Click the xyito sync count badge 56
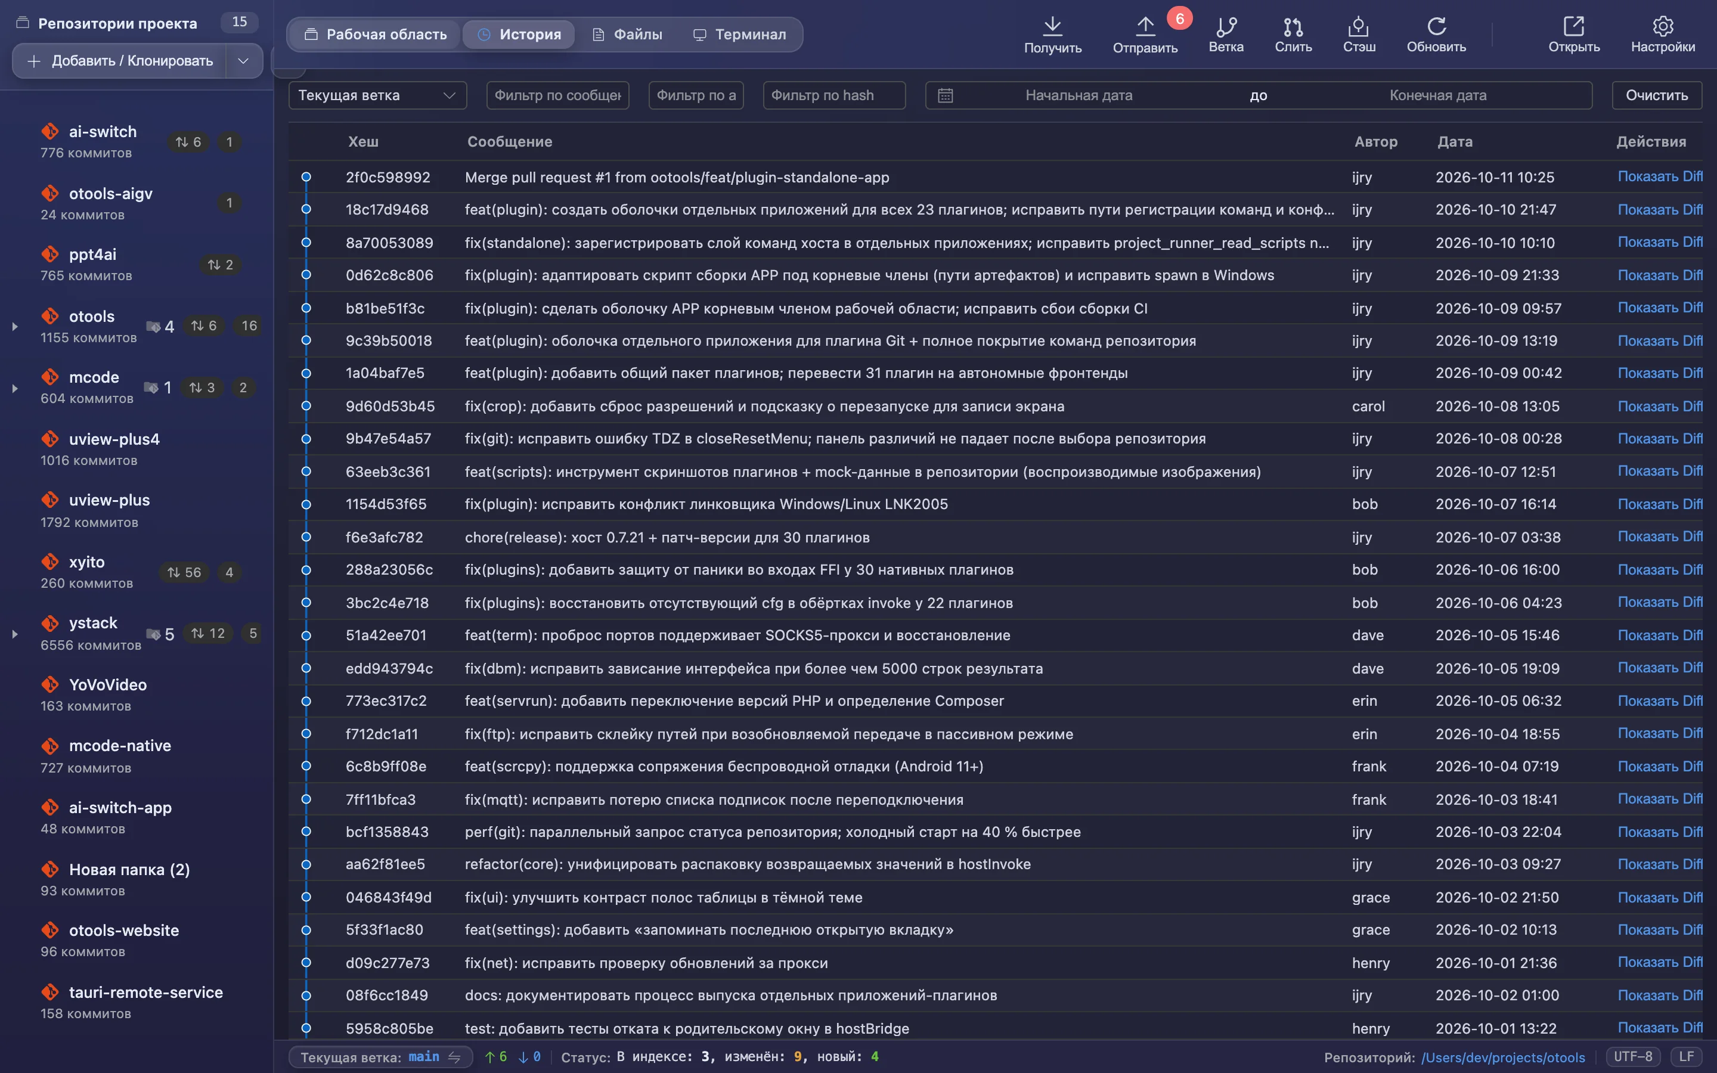Viewport: 1717px width, 1073px height. (x=184, y=572)
